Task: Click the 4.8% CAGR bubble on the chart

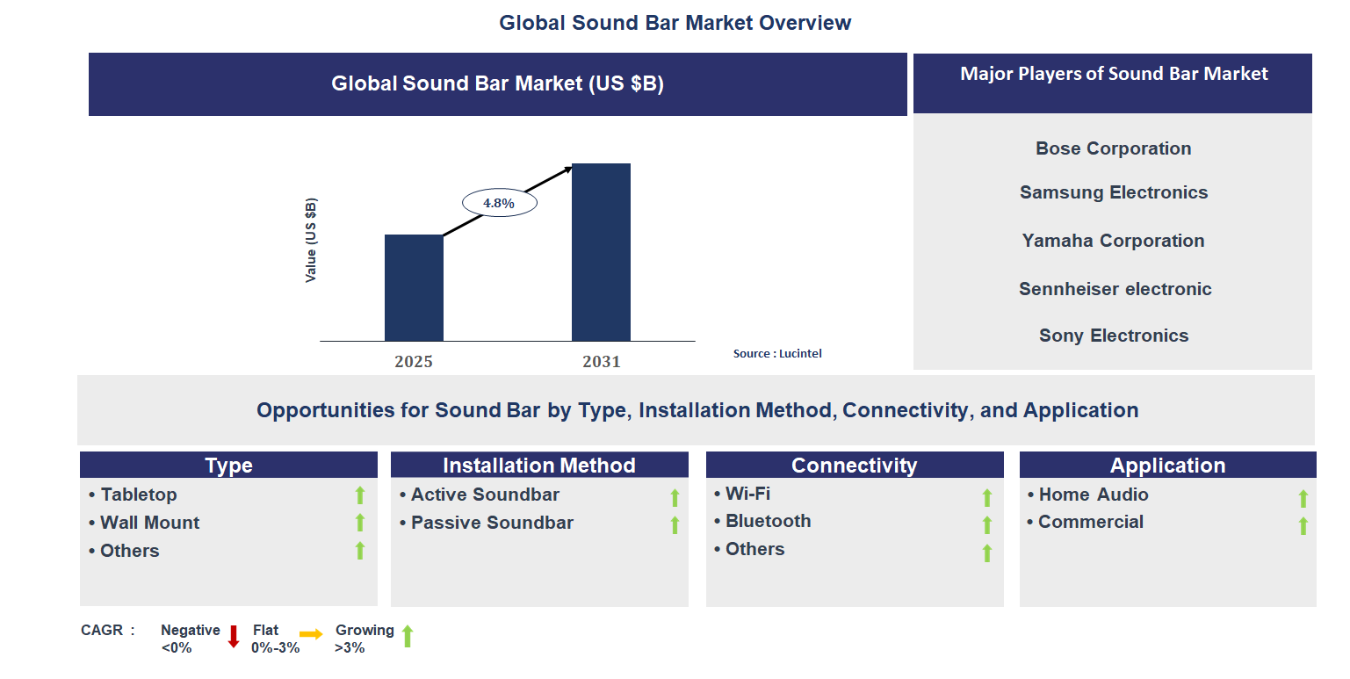Action: (x=499, y=202)
